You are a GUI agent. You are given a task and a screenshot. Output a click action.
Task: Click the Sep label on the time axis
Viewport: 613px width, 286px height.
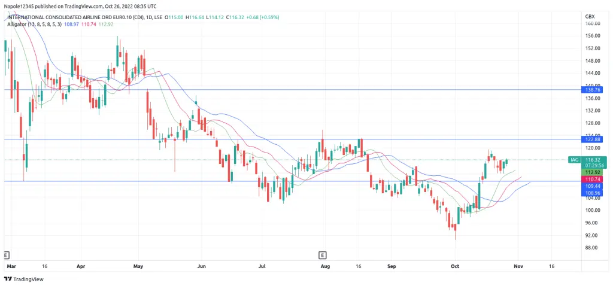392,266
